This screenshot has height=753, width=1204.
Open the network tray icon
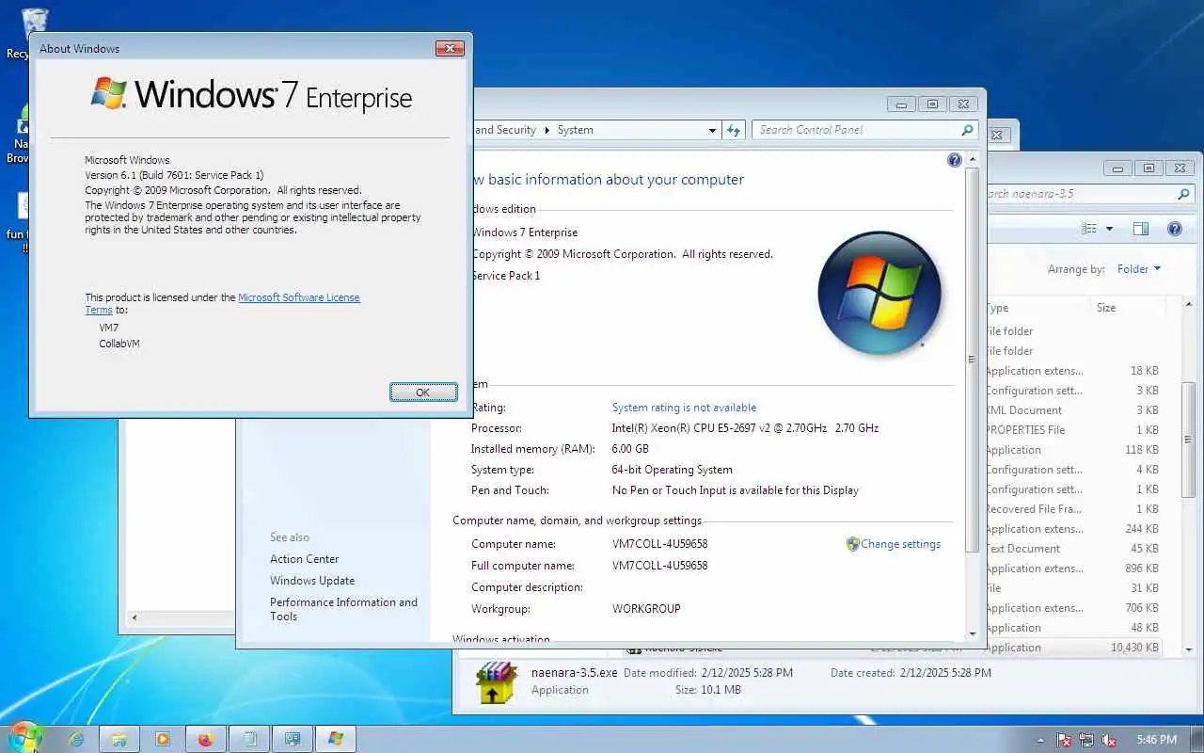tap(1086, 740)
